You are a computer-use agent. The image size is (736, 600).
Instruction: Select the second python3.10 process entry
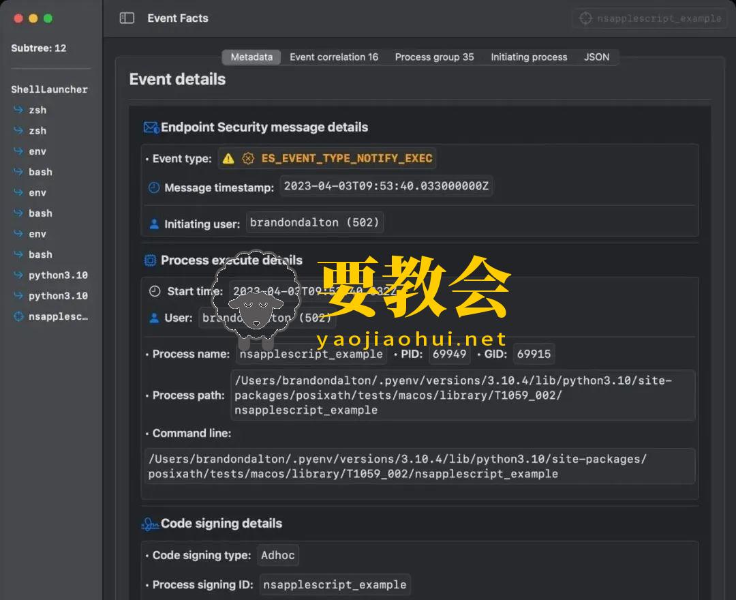point(58,296)
